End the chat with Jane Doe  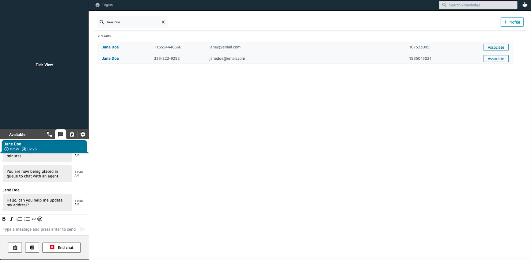62,247
